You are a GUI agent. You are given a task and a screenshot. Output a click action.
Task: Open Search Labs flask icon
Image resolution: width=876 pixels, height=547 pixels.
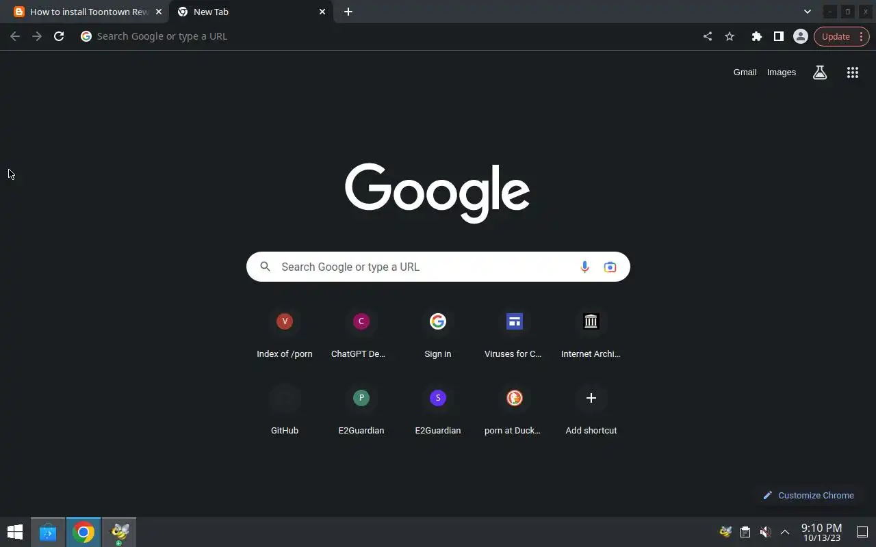820,72
